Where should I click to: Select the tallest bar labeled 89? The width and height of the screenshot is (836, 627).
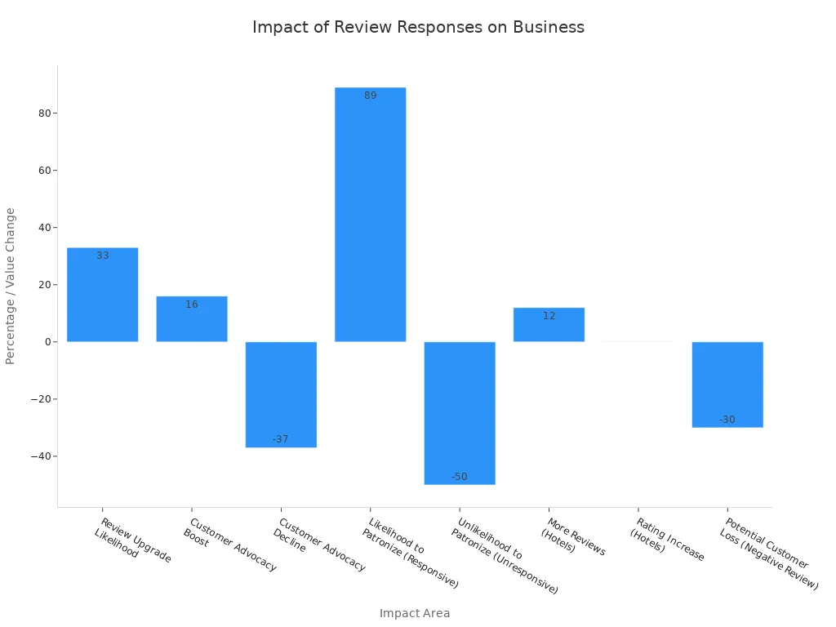pyautogui.click(x=371, y=215)
